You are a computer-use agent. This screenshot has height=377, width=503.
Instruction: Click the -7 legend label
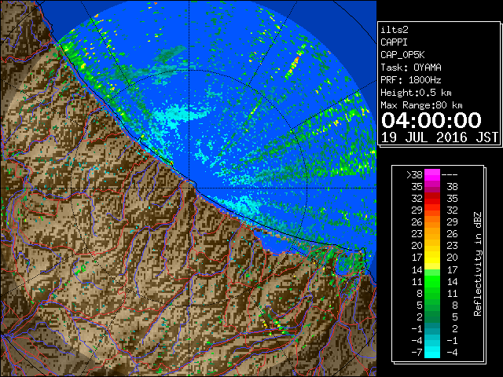417,352
